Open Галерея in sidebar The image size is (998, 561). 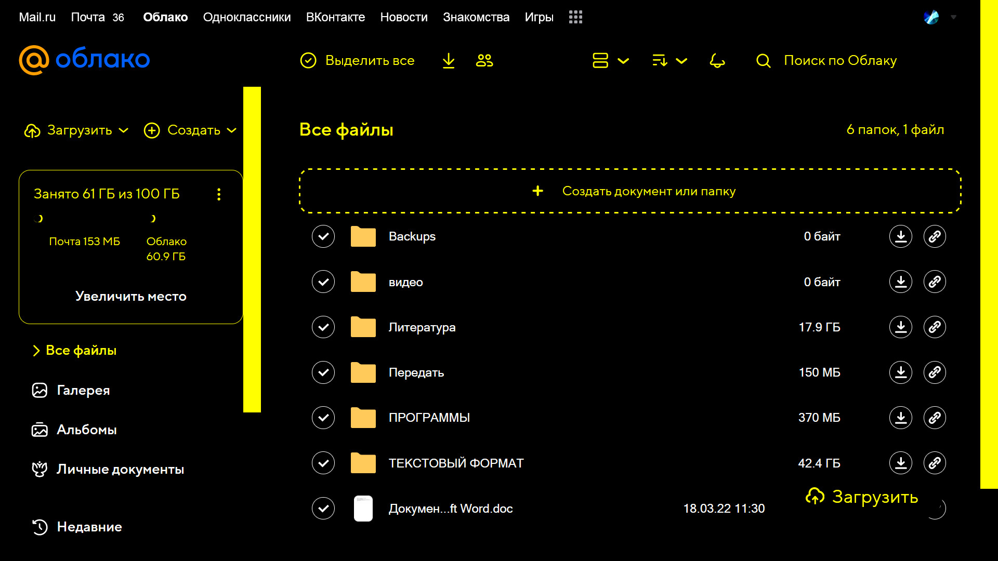click(x=71, y=390)
